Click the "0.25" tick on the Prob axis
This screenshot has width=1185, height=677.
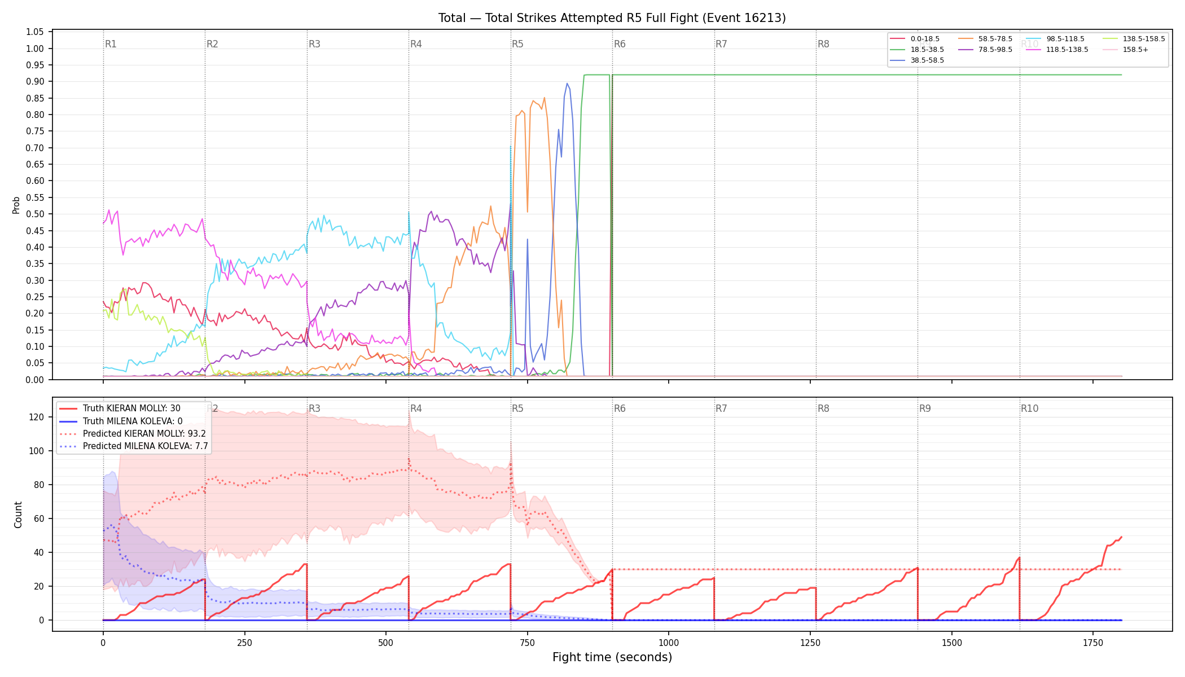pyautogui.click(x=35, y=297)
